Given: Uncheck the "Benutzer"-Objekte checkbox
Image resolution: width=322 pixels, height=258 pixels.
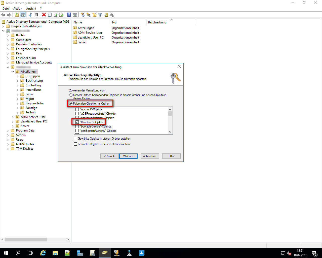Looking at the screenshot, I should (77, 122).
